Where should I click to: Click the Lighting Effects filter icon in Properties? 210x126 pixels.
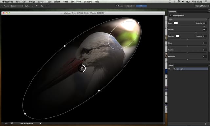(x=171, y=15)
